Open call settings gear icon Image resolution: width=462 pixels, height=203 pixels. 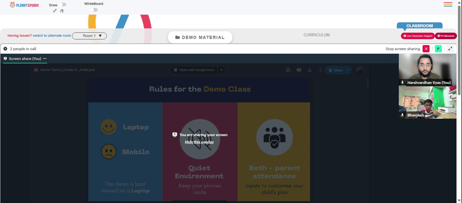point(5,49)
